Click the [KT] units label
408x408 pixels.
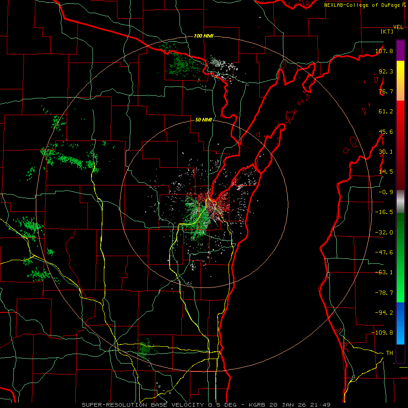(387, 31)
